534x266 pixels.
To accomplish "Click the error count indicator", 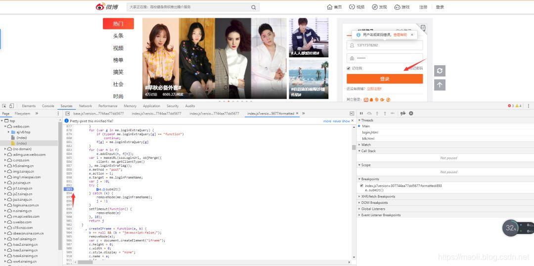I will click(511, 106).
